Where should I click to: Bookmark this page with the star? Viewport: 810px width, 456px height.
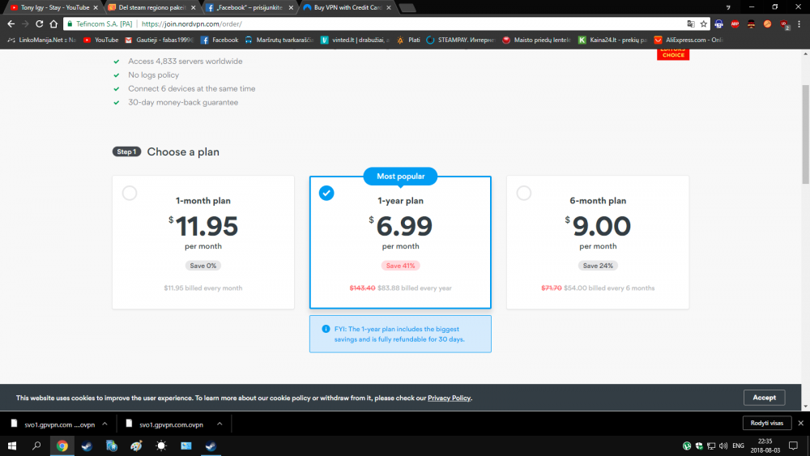click(703, 23)
